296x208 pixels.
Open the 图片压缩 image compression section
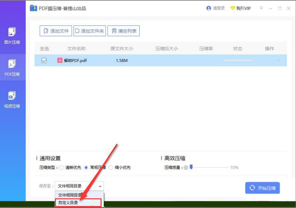click(12, 36)
